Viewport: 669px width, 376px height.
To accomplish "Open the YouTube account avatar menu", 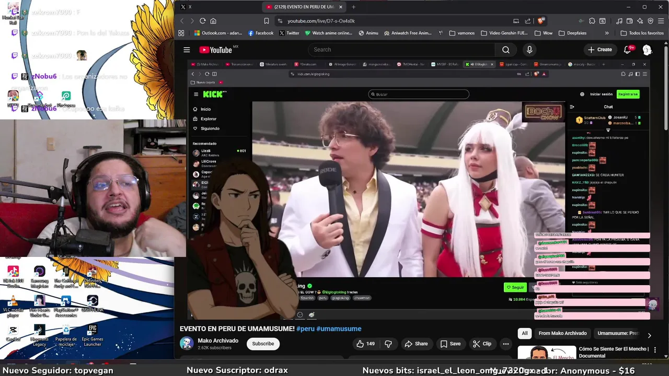I will [647, 50].
